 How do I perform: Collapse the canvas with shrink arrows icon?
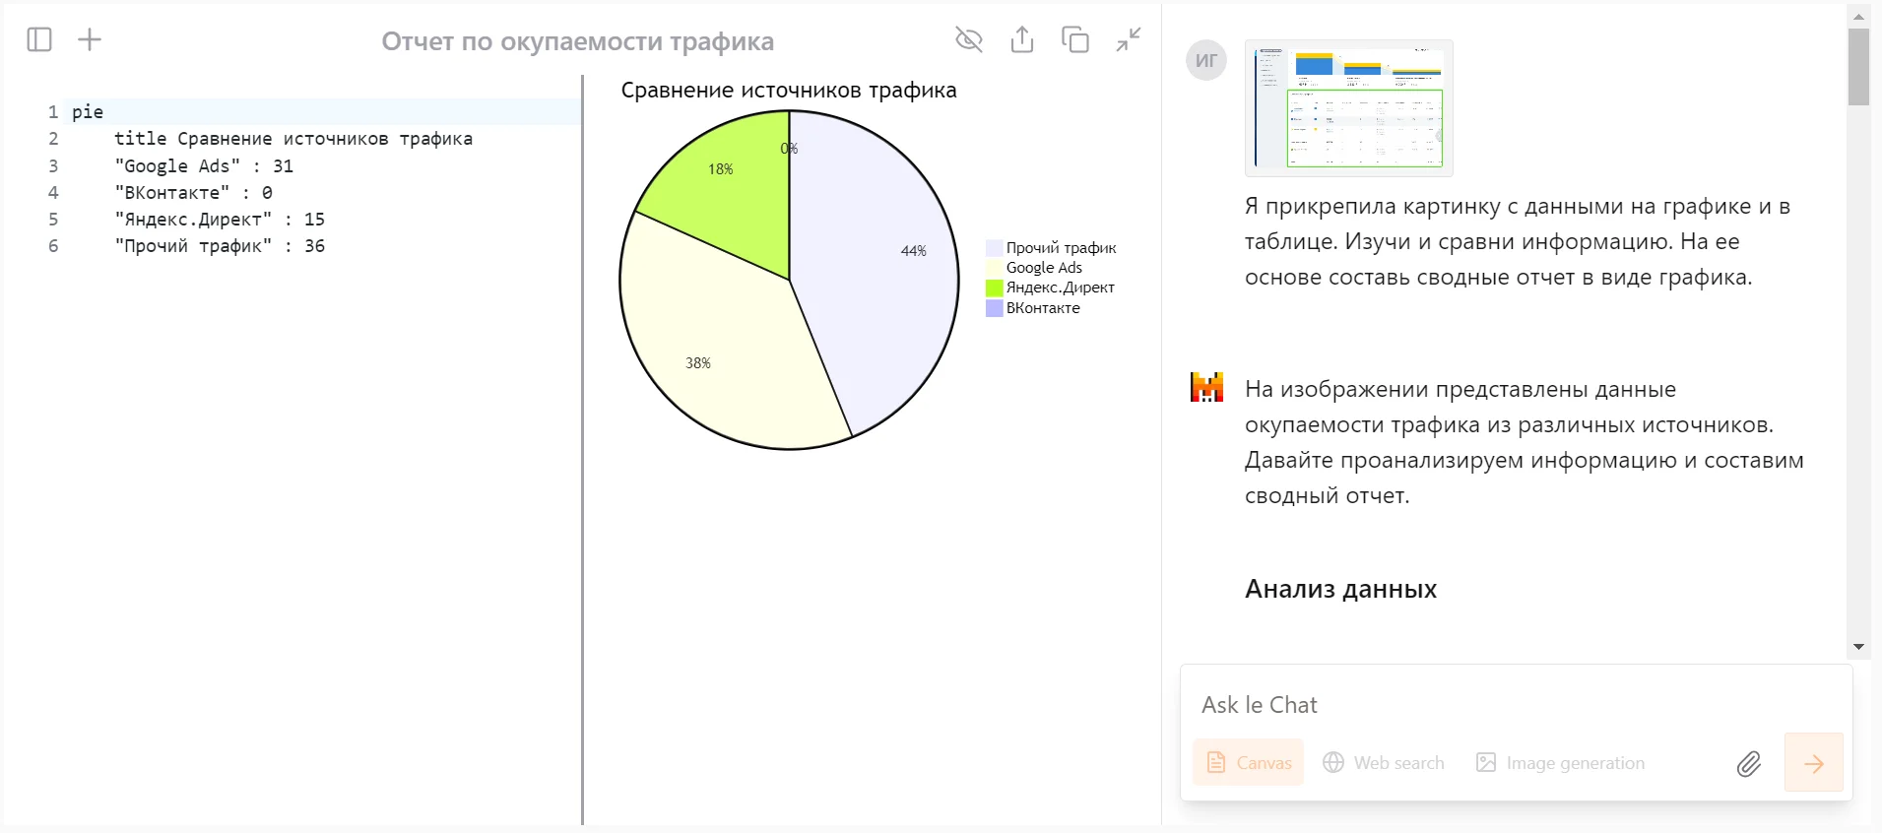coord(1129,39)
